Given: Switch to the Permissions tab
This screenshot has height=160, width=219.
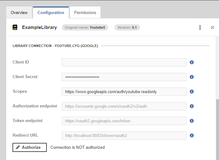Looking at the screenshot, I should (x=85, y=12).
